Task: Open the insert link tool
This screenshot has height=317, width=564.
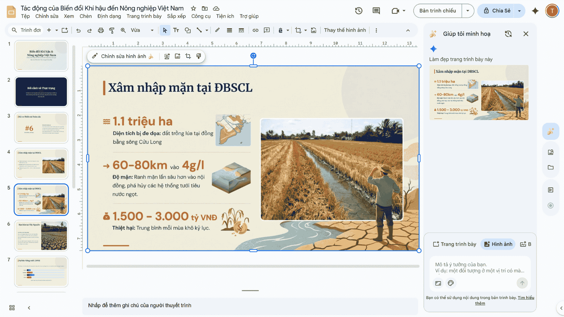Action: pos(256,30)
